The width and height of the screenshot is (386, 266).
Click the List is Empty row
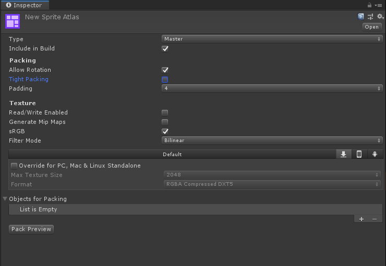pyautogui.click(x=196, y=209)
